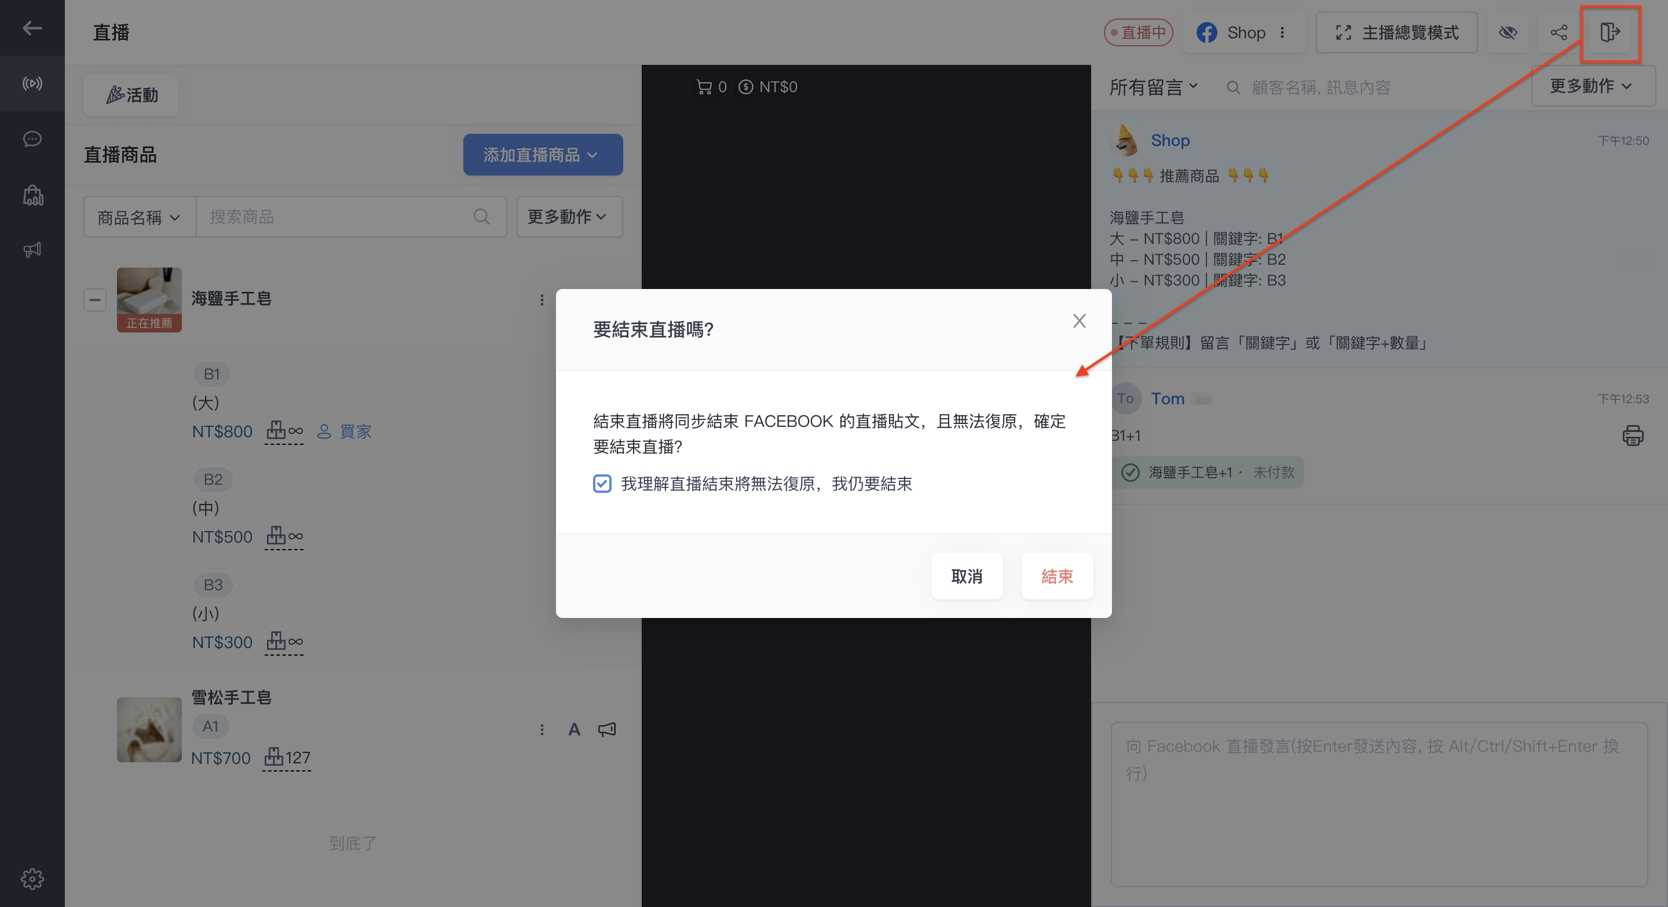The width and height of the screenshot is (1668, 907).
Task: Open the 活動 activity button
Action: coord(131,95)
